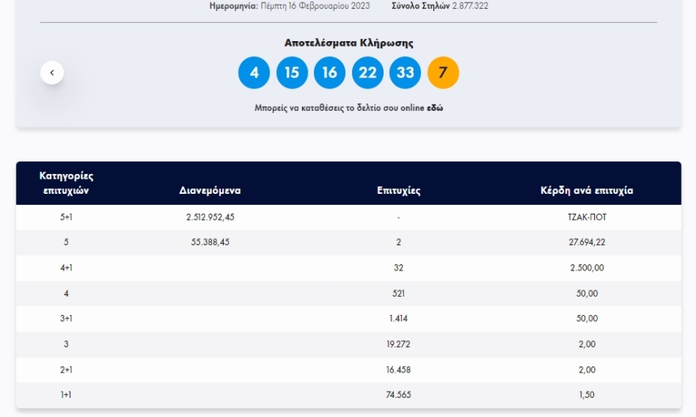
Task: Select the blue ball number 15
Action: (x=292, y=73)
